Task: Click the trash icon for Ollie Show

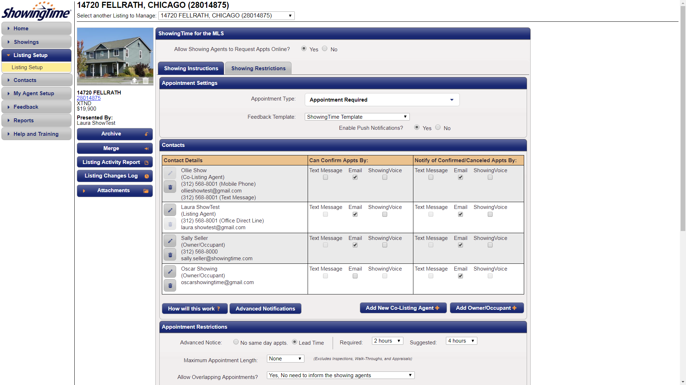Action: (x=170, y=187)
